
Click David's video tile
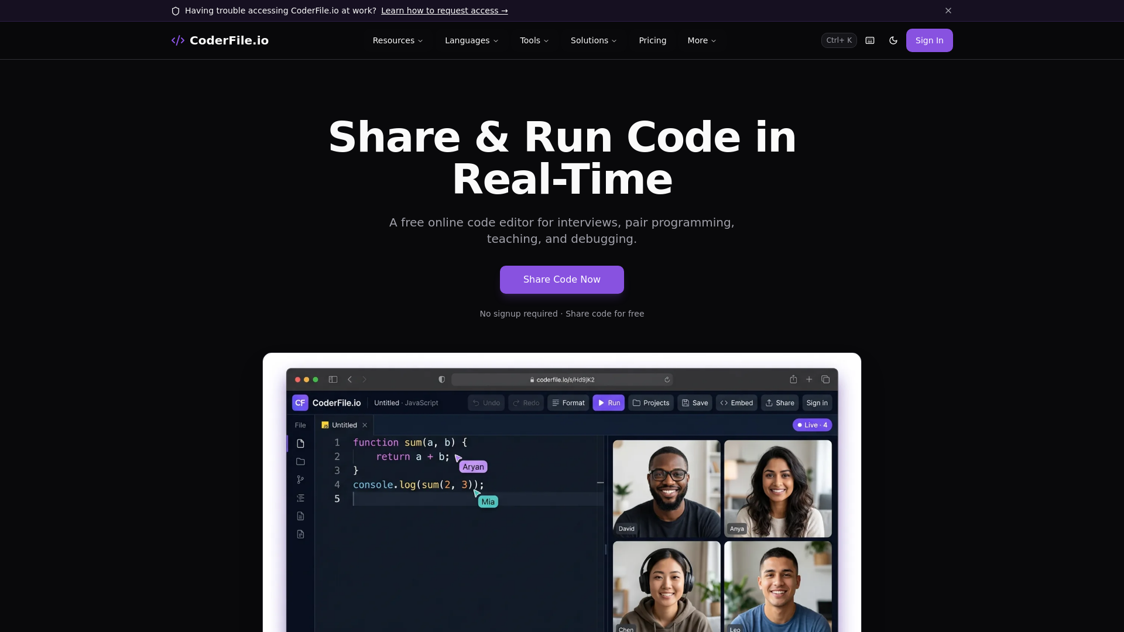click(x=666, y=489)
